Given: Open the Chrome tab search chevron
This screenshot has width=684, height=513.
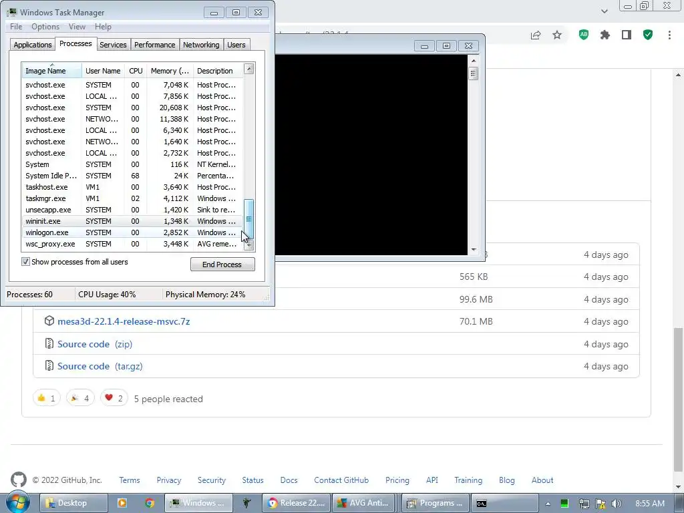Looking at the screenshot, I should pos(604,11).
